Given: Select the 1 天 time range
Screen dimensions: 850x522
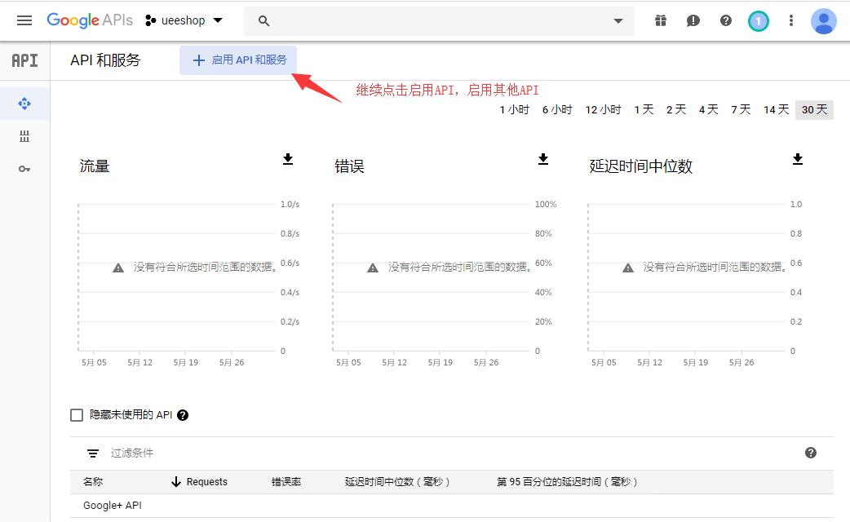Looking at the screenshot, I should point(644,109).
